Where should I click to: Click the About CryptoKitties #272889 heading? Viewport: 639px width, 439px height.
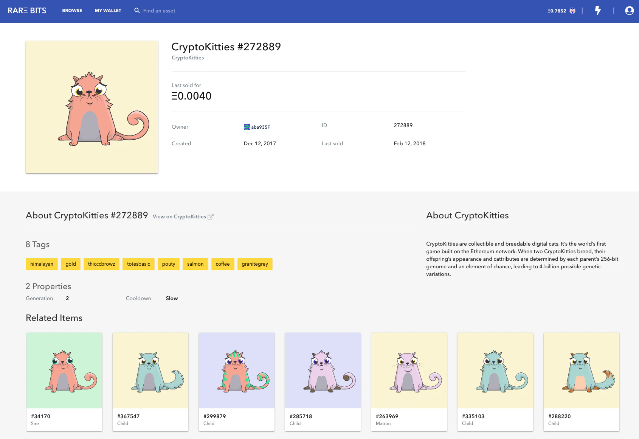pyautogui.click(x=87, y=215)
